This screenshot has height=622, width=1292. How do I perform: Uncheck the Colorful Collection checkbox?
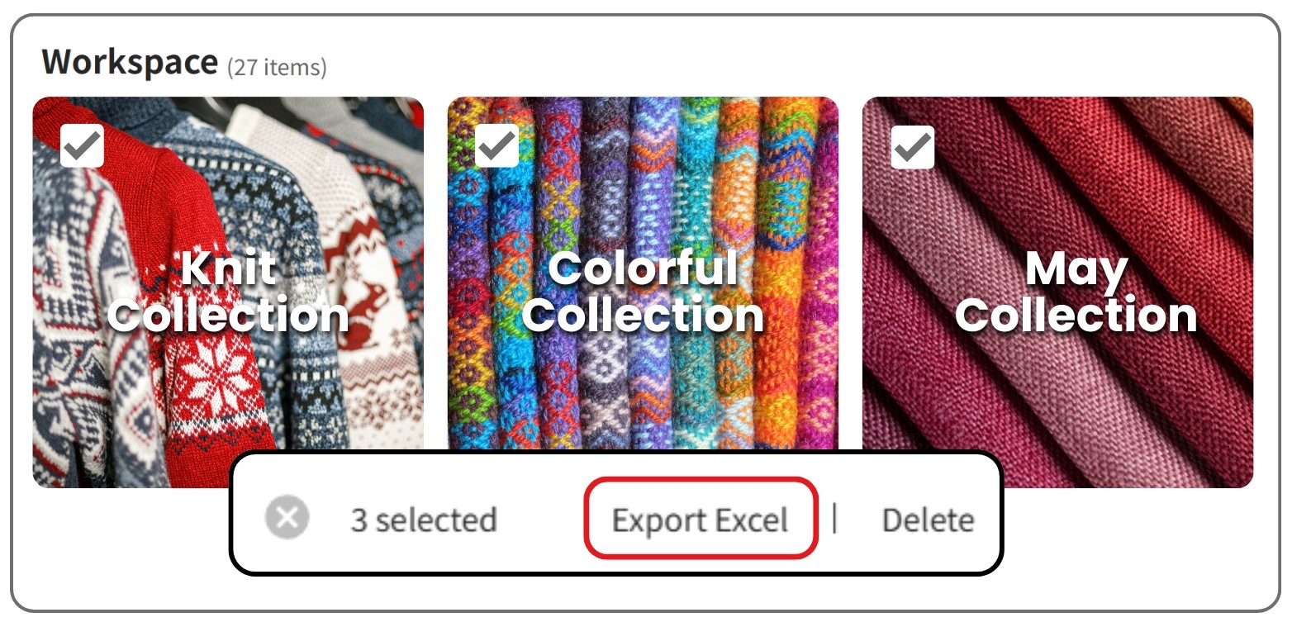[x=496, y=146]
